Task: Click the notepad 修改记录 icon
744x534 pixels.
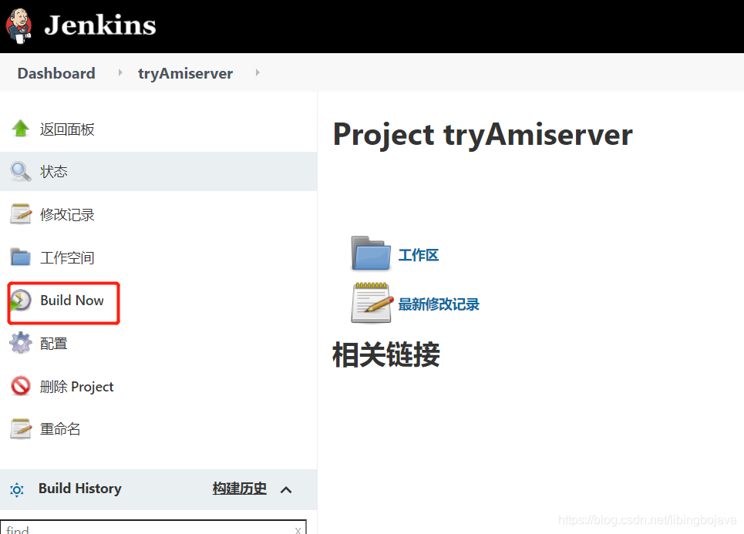Action: [x=20, y=214]
